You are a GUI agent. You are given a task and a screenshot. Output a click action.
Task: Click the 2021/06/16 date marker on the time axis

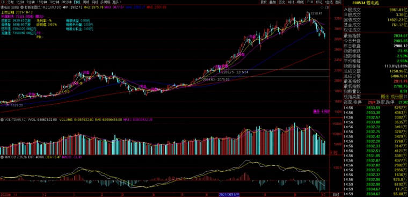229,195
